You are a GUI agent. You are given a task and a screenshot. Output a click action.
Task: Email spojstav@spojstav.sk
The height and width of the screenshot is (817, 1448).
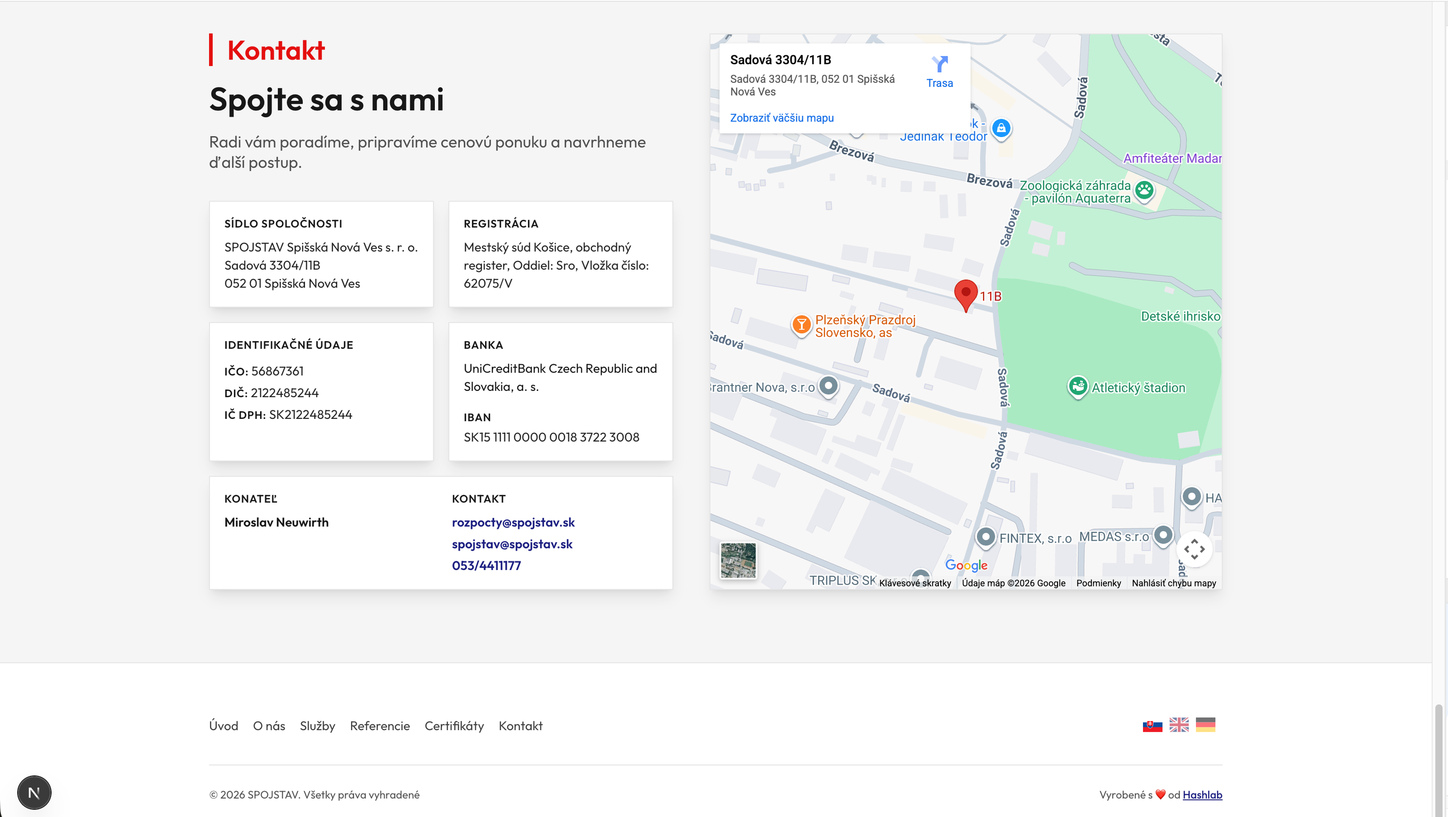(512, 544)
